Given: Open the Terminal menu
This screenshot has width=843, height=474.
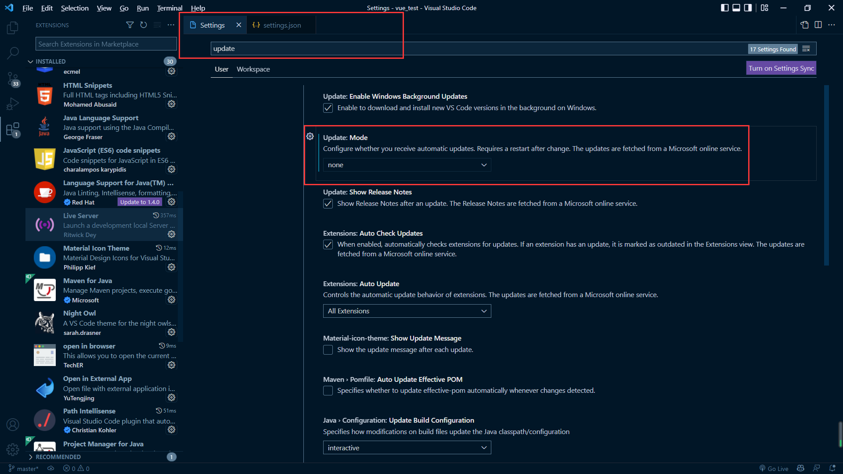Looking at the screenshot, I should tap(169, 8).
